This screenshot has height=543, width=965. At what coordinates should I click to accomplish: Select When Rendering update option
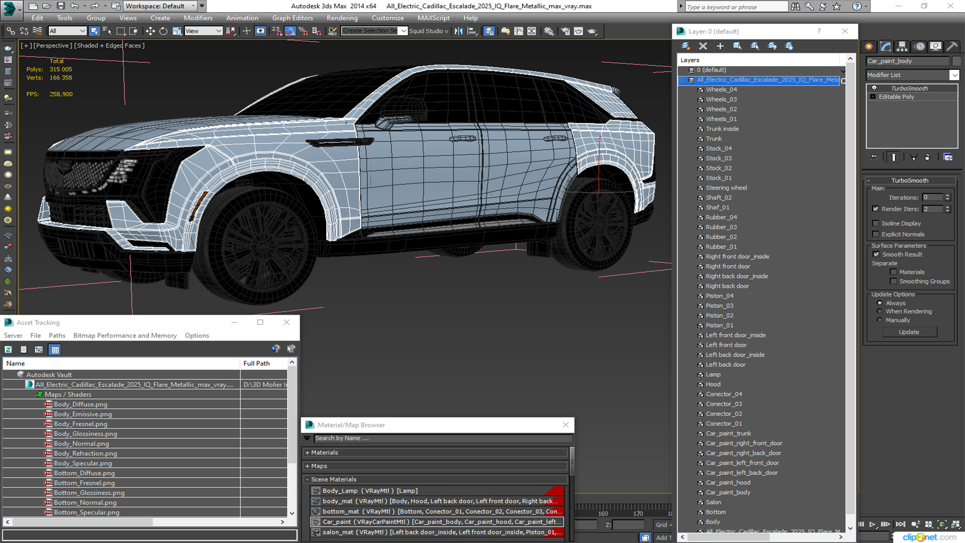pyautogui.click(x=880, y=312)
